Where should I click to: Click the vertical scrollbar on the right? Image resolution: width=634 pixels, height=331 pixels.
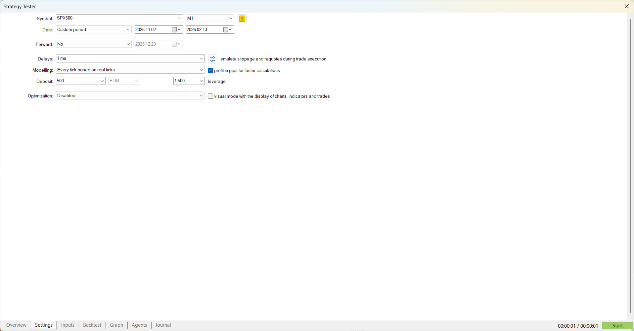pyautogui.click(x=630, y=165)
